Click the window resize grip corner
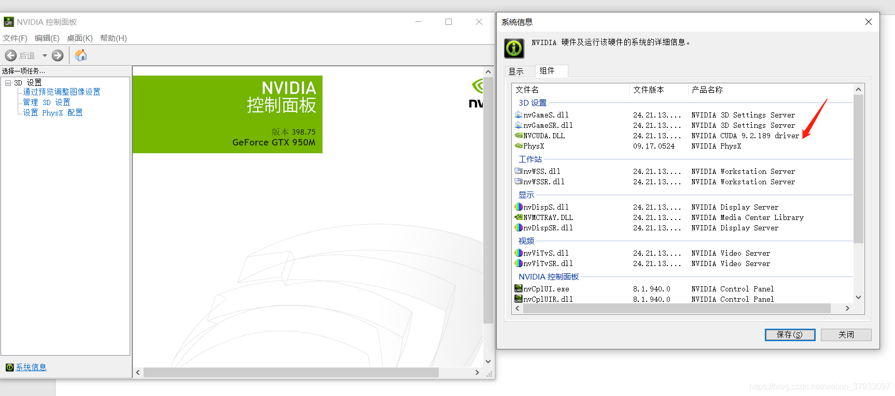 (x=489, y=374)
